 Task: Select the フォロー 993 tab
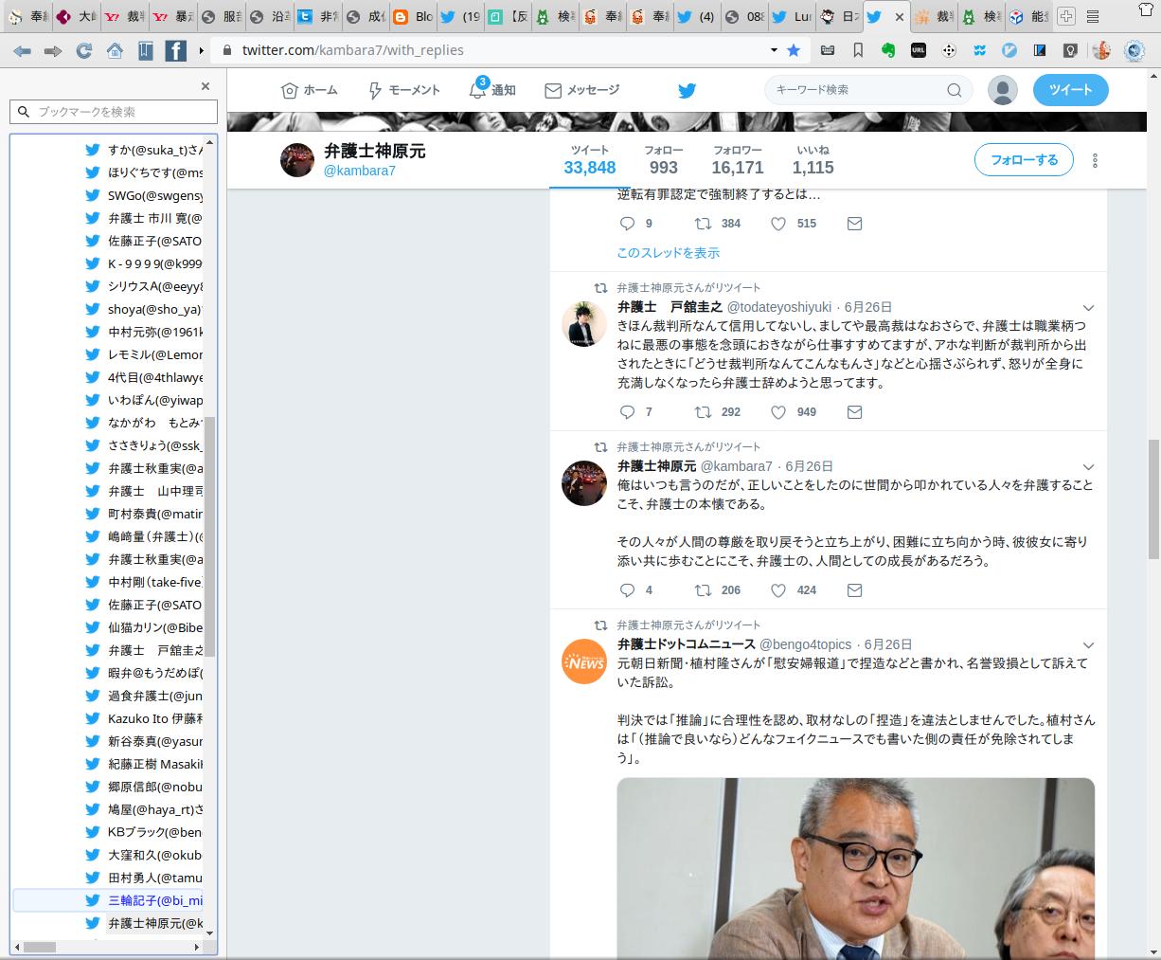(x=664, y=160)
